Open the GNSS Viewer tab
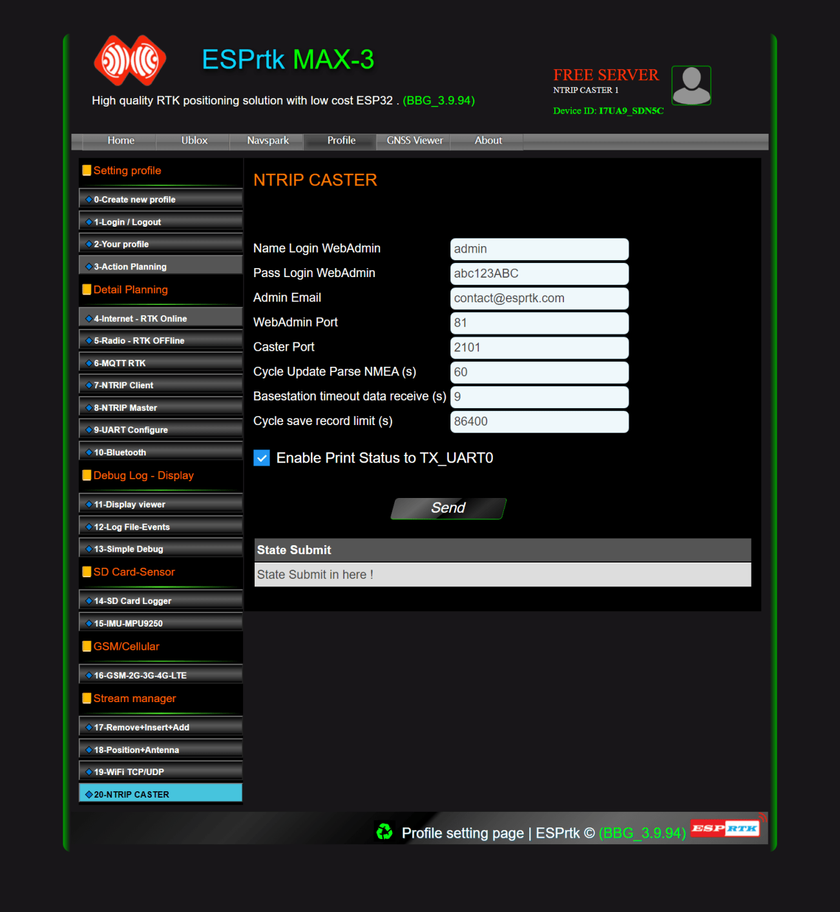 [414, 141]
